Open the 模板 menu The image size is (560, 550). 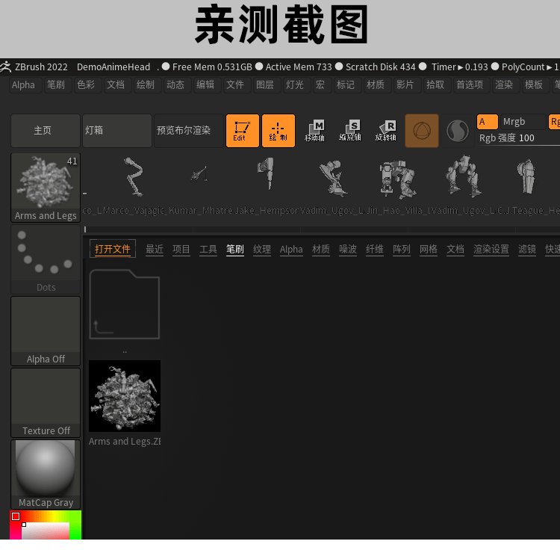tap(534, 85)
